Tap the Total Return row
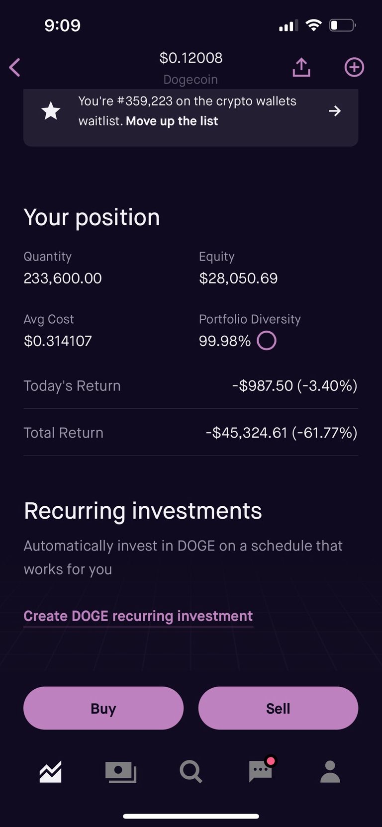Viewport: 382px width, 827px height. coord(191,433)
